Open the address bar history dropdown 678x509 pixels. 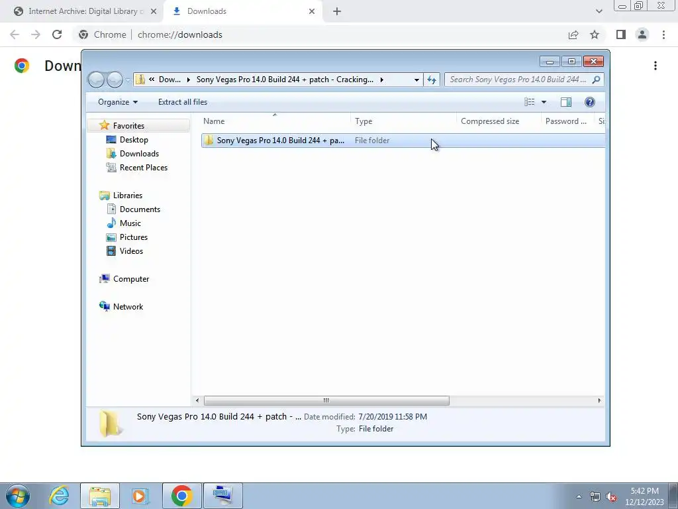click(416, 80)
